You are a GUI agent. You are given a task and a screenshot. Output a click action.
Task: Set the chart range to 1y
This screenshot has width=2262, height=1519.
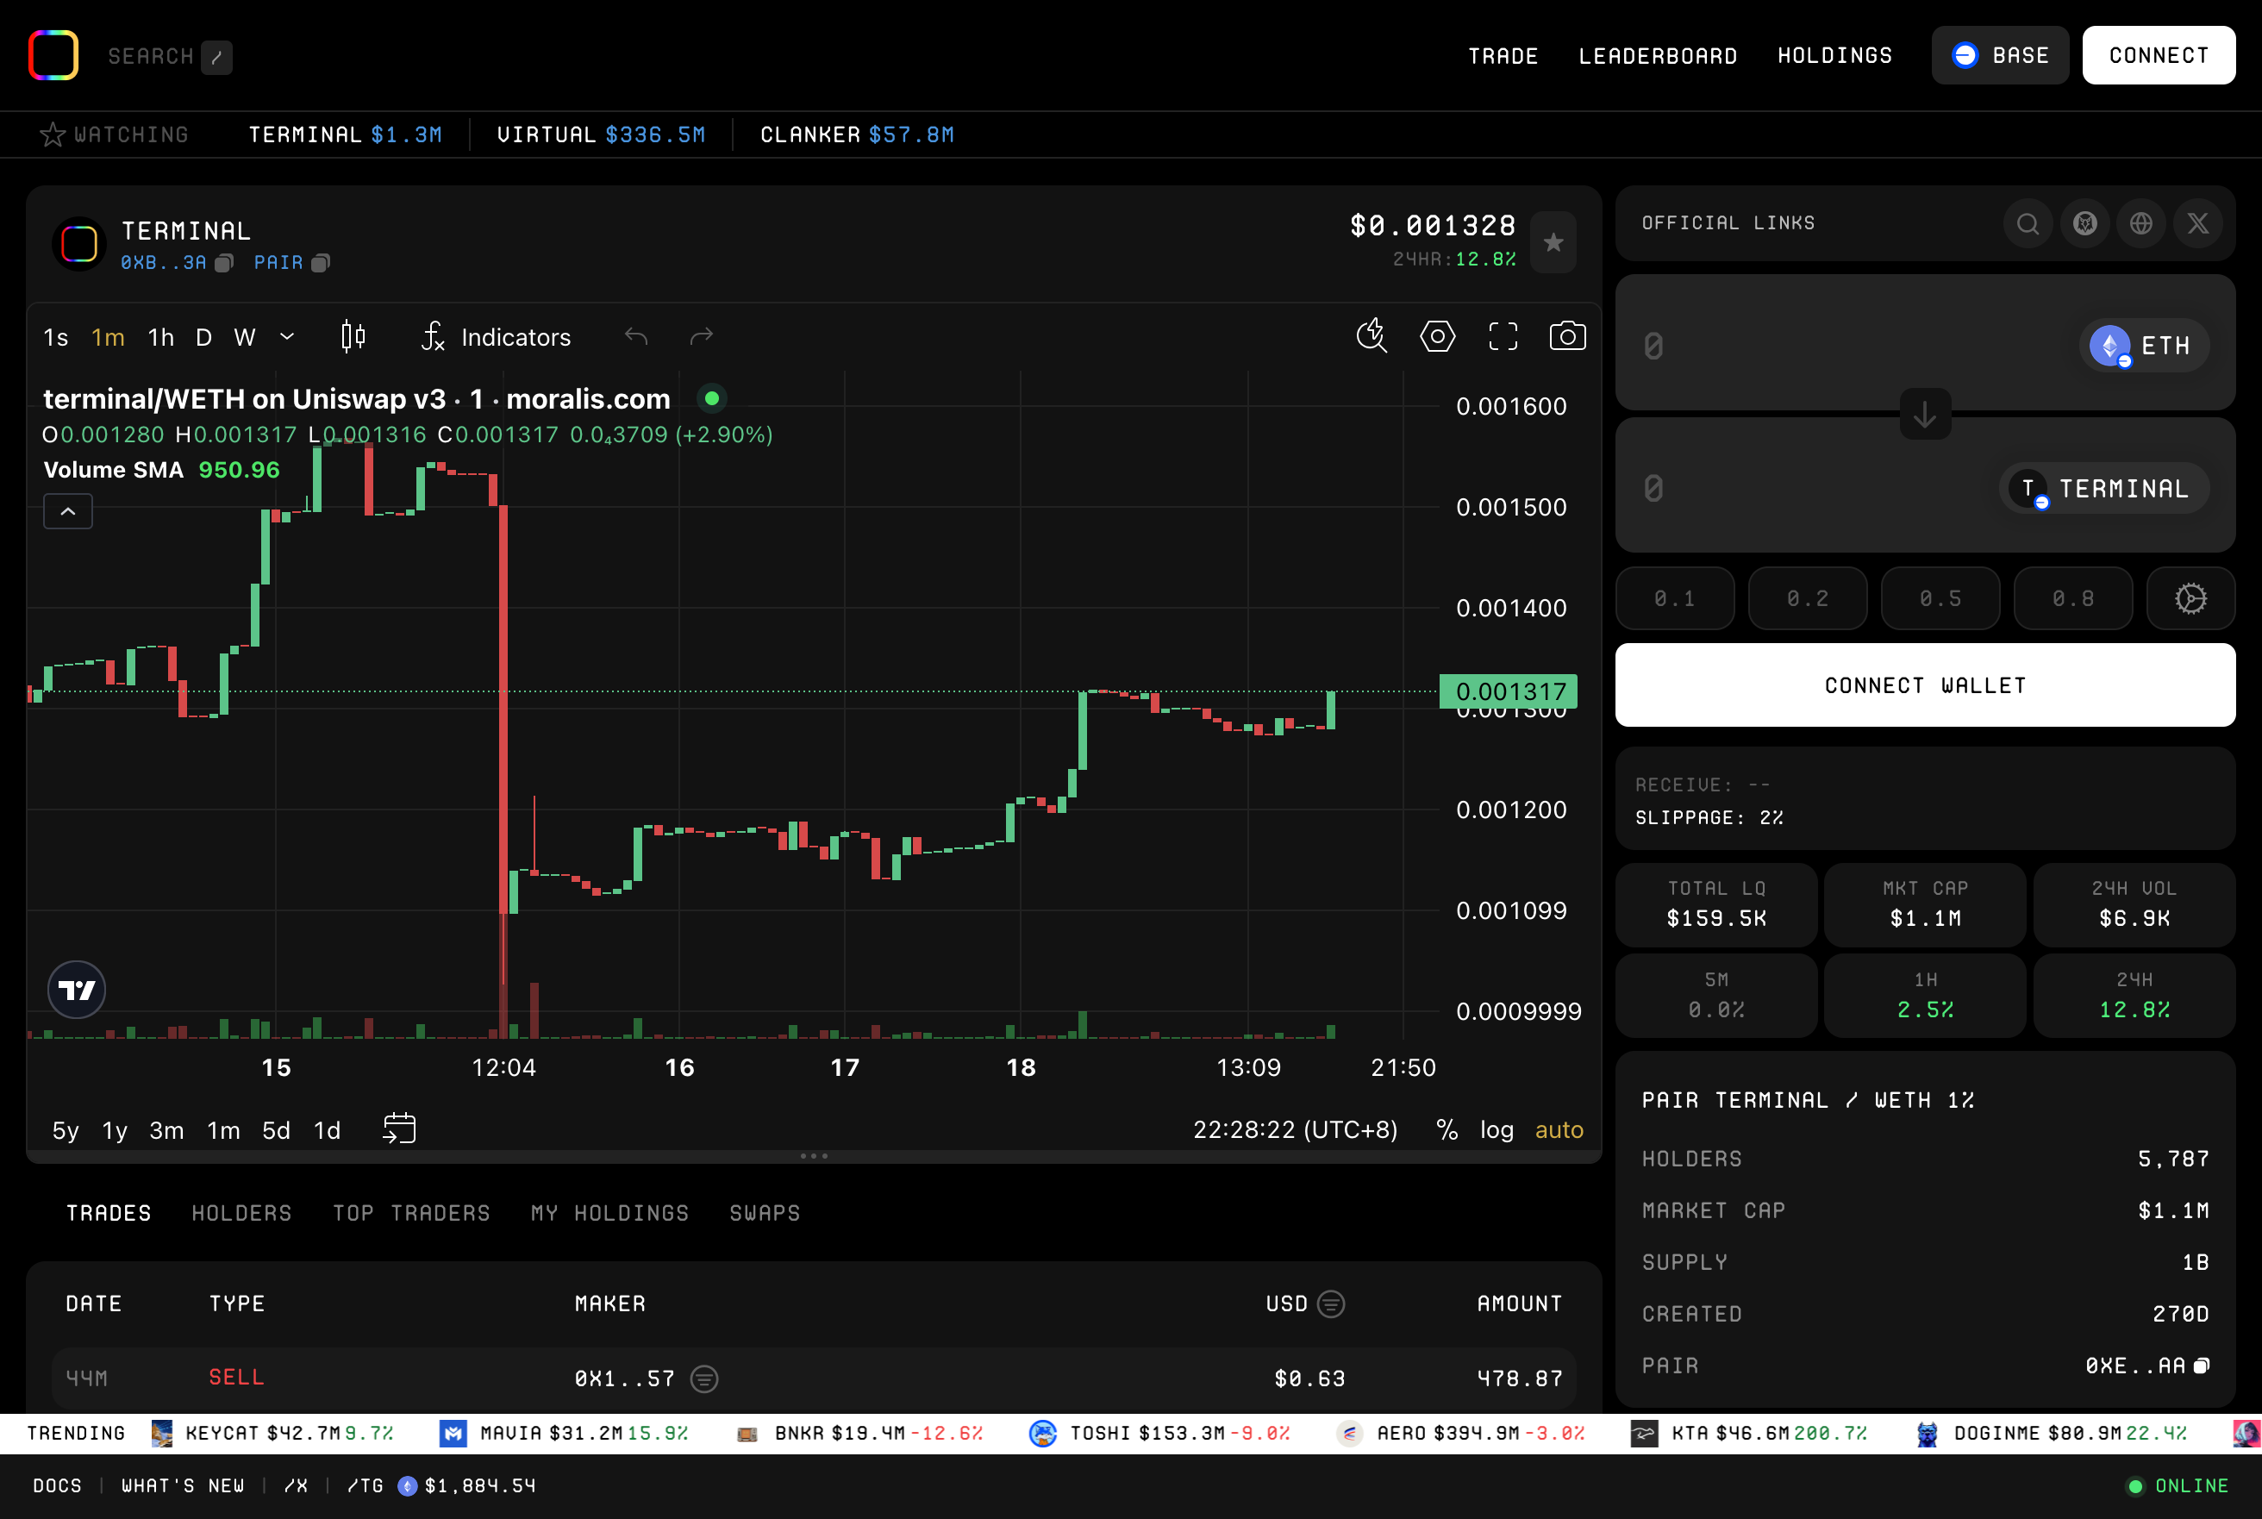tap(115, 1130)
